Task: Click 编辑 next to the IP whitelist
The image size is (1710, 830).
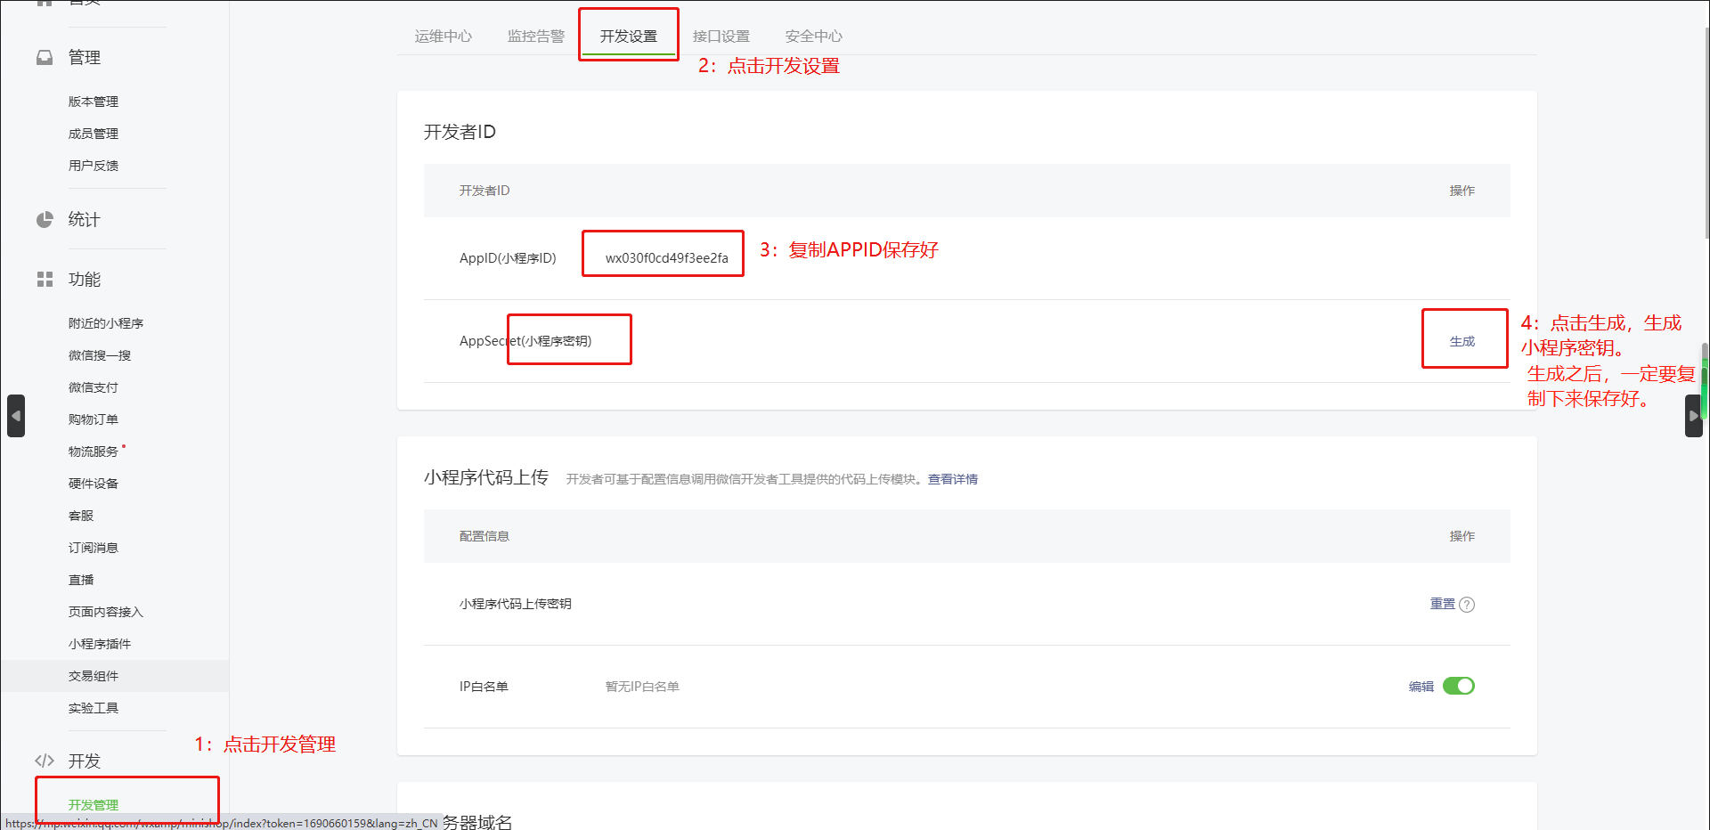Action: (x=1421, y=687)
